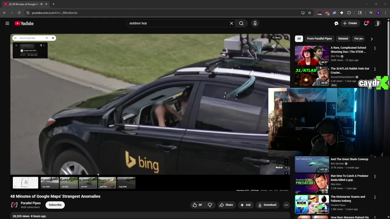This screenshot has height=219, width=390.
Task: Open the Great Shark Coverup thumbnail
Action: coord(312,164)
